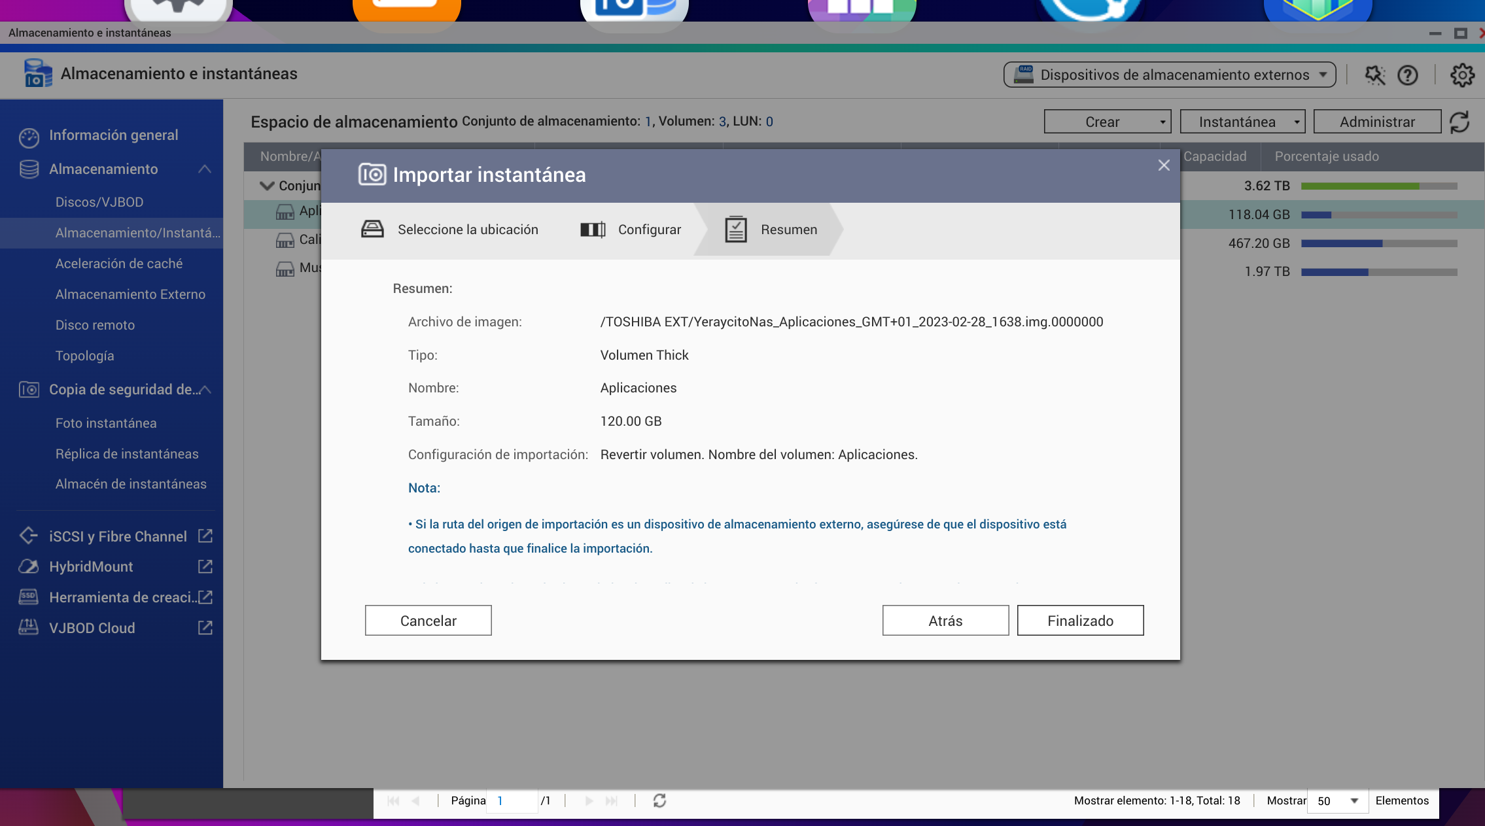Screen dimensions: 1485x826
Task: Click the Atrás button
Action: coord(945,620)
